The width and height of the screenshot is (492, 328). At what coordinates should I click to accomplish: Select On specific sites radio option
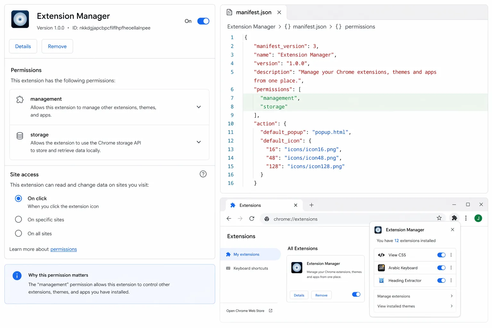tap(19, 219)
